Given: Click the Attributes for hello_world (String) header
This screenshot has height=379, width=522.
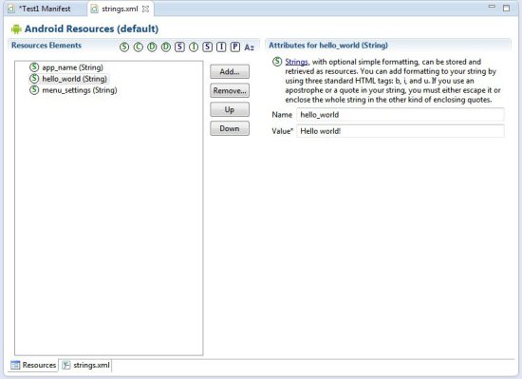Looking at the screenshot, I should click(328, 46).
